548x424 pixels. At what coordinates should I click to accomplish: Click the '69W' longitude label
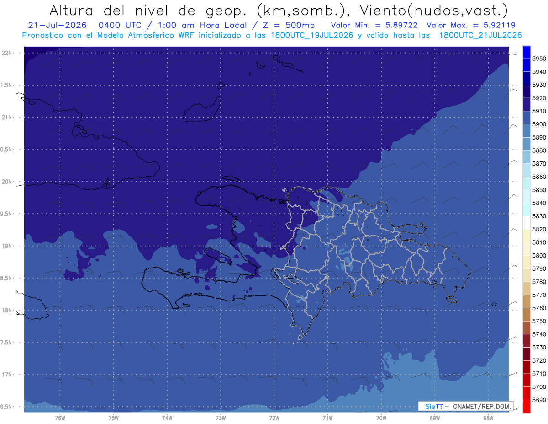tap(435, 418)
